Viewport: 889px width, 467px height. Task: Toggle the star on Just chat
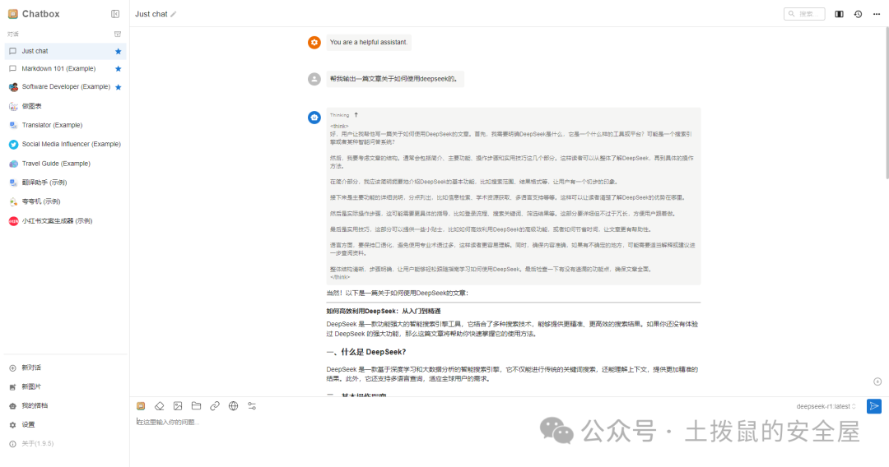(x=118, y=51)
